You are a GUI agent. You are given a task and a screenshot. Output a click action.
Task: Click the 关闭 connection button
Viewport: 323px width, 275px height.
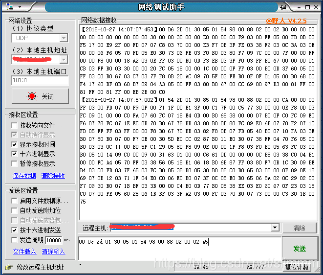pyautogui.click(x=40, y=96)
